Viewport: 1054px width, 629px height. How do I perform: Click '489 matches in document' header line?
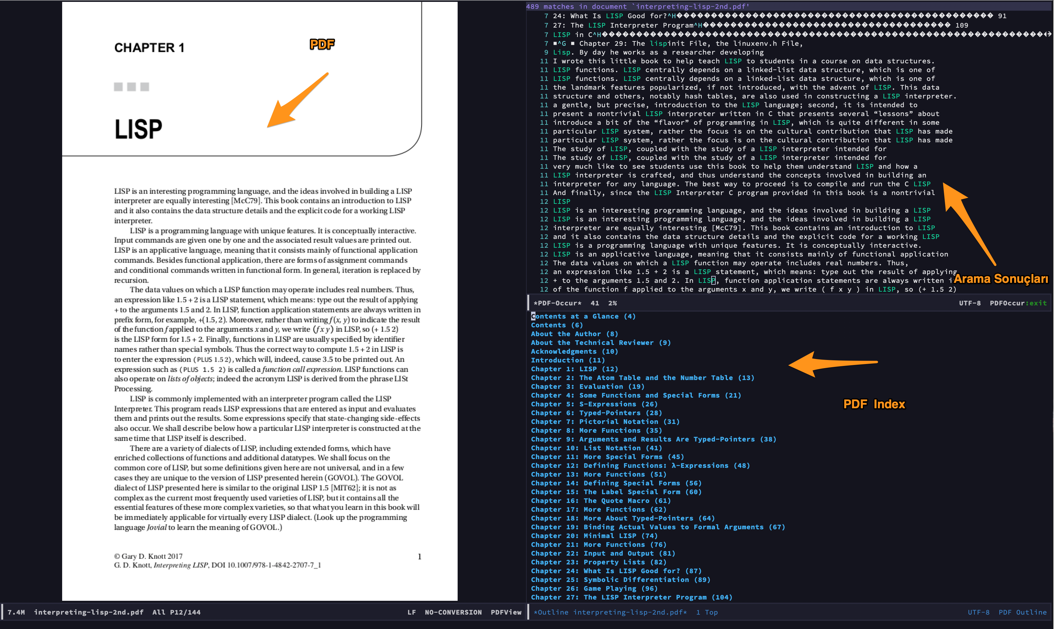pos(638,6)
